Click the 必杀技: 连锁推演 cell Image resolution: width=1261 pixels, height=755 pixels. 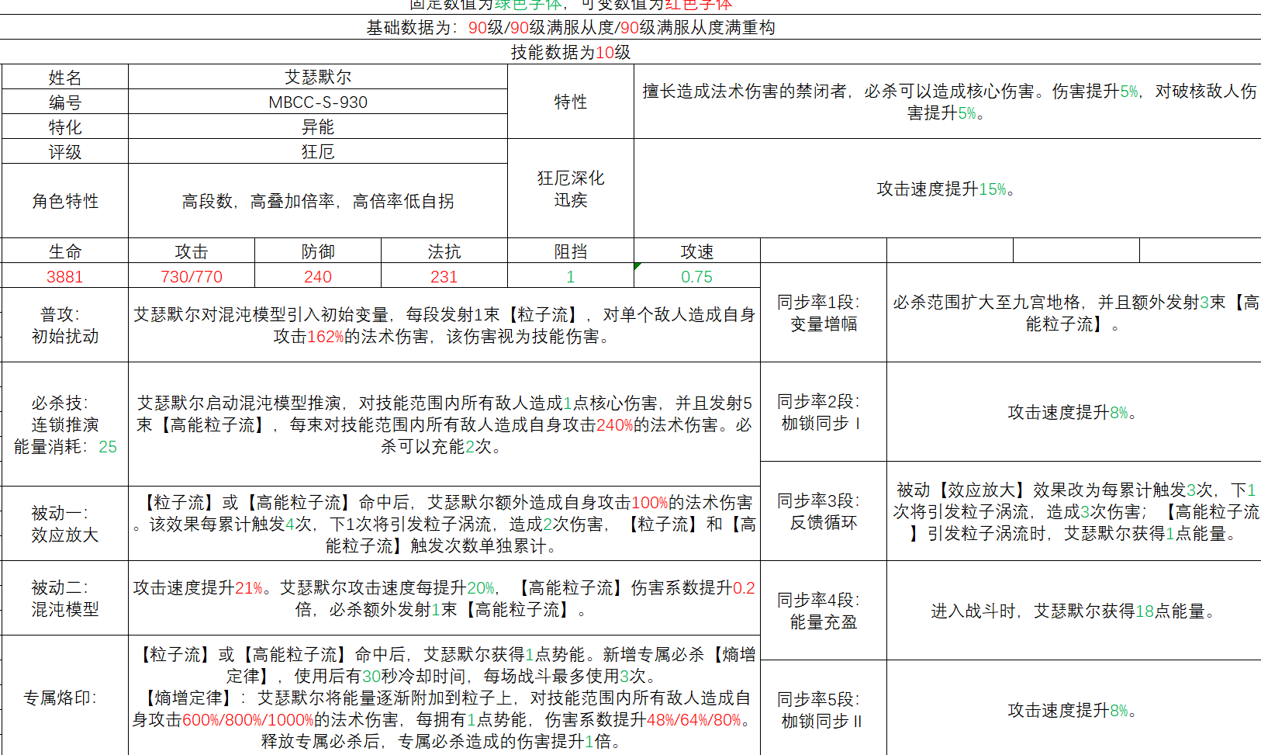[65, 424]
